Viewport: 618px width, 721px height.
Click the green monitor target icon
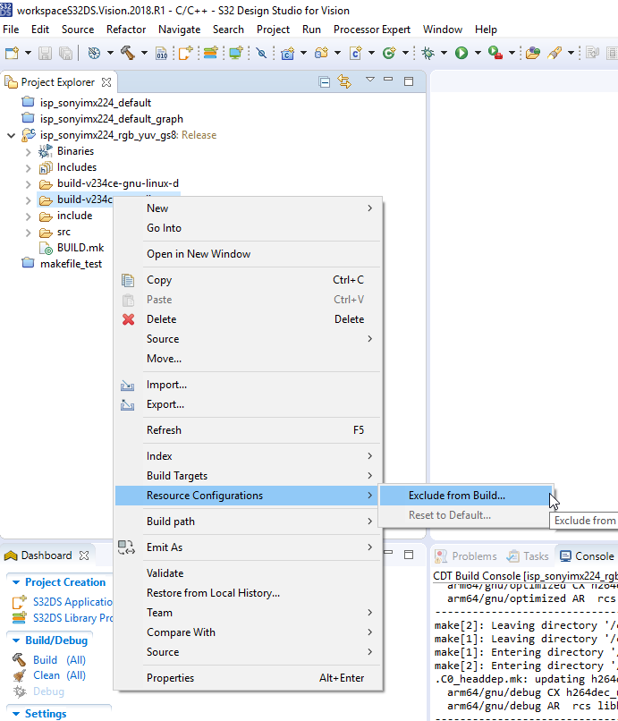236,53
